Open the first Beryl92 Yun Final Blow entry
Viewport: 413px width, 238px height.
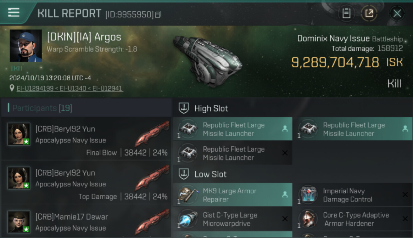[86, 138]
